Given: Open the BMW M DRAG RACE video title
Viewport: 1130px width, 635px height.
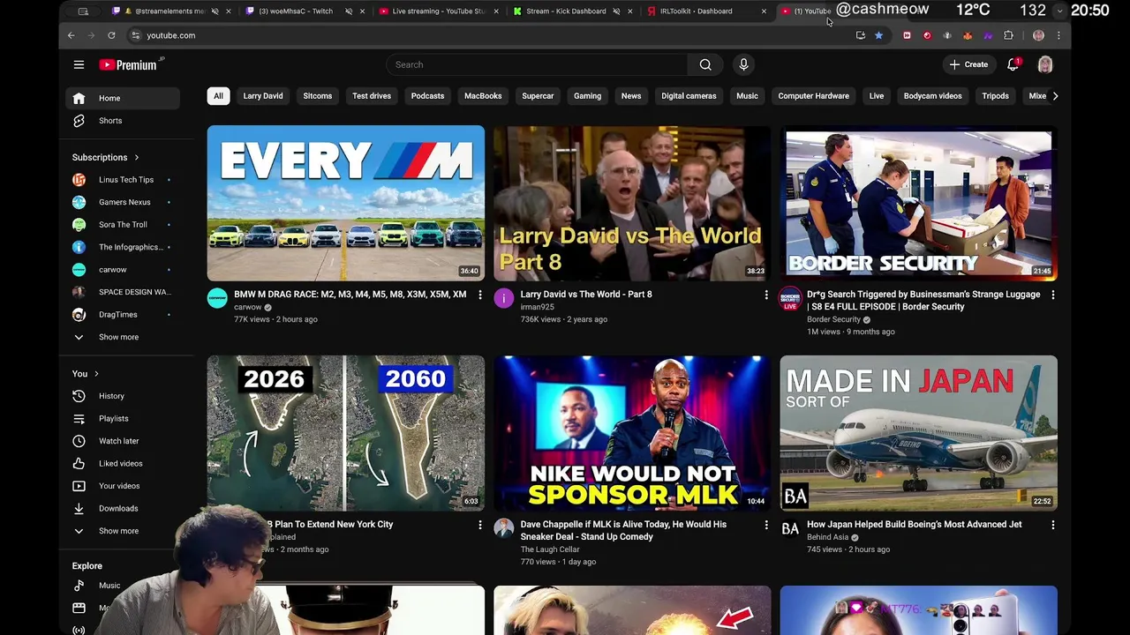Looking at the screenshot, I should click(350, 295).
